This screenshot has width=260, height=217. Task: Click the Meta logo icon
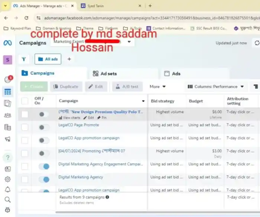pyautogui.click(x=8, y=43)
